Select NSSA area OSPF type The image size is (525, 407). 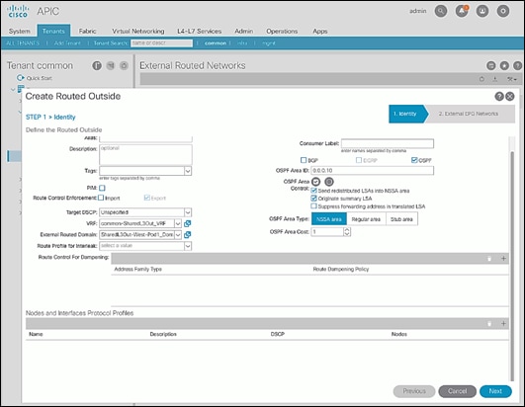(x=329, y=219)
